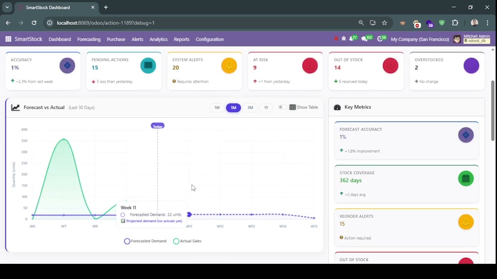This screenshot has height=279, width=497.
Task: Click the red recording indicator dot
Action: pyautogui.click(x=336, y=39)
